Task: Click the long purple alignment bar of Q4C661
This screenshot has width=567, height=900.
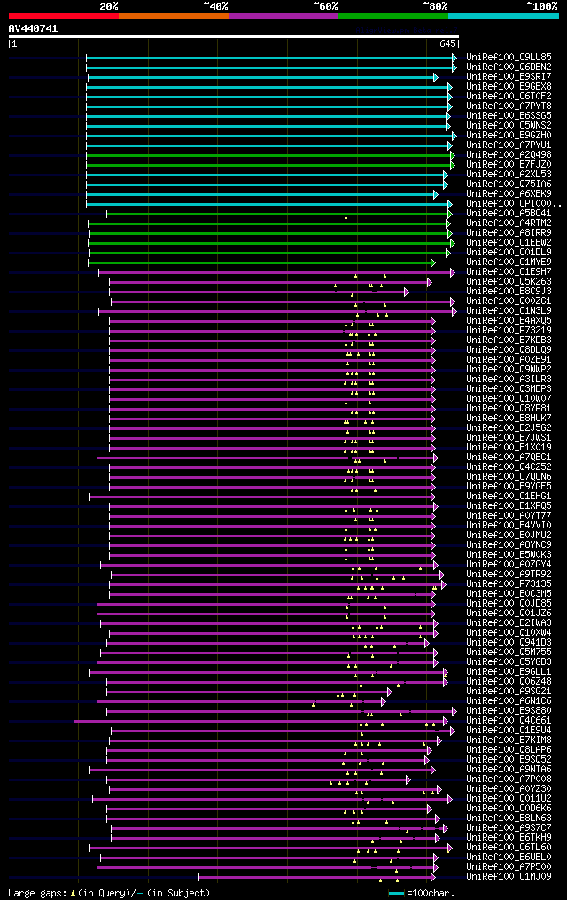Action: click(260, 722)
